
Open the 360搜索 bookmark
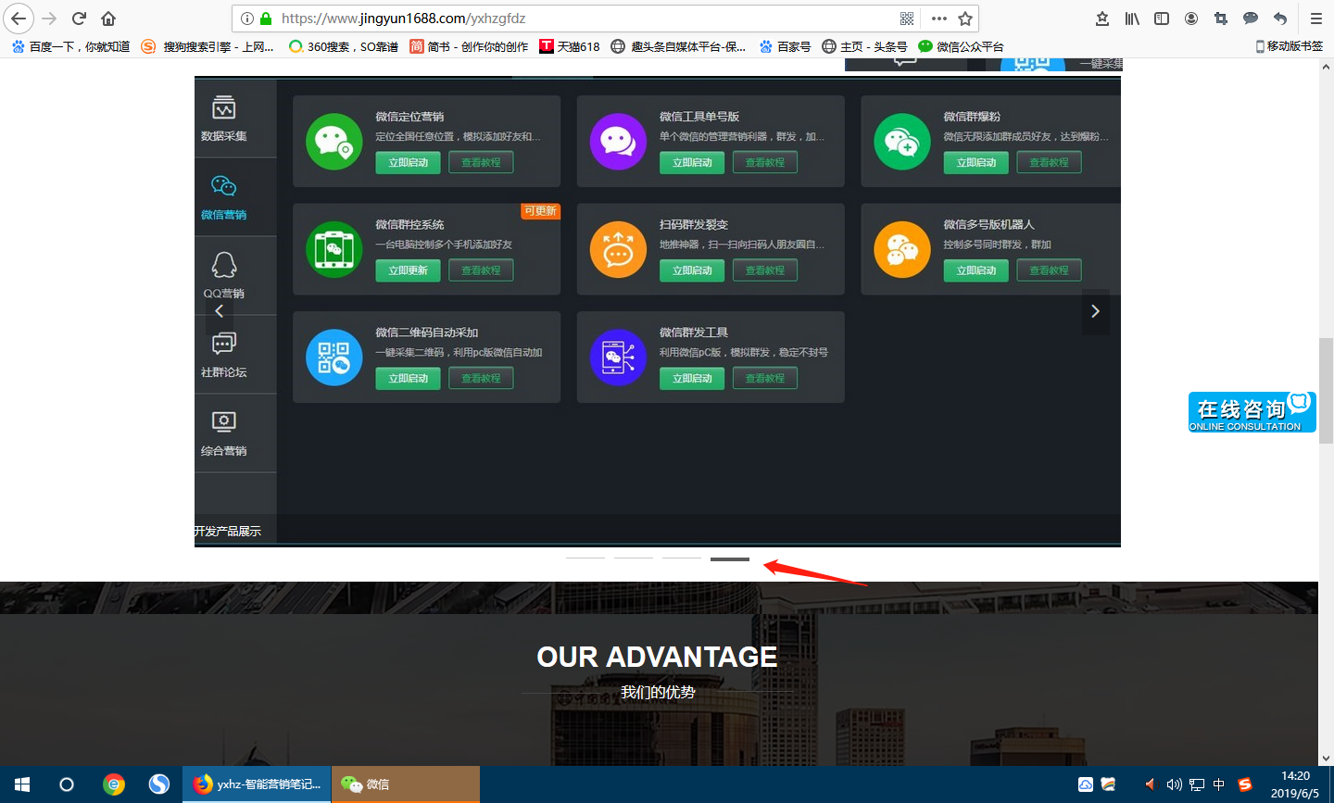pos(344,46)
